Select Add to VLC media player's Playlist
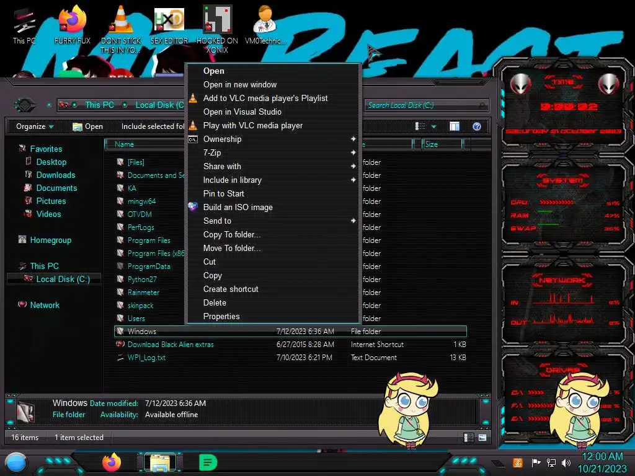635x476 pixels. point(273,99)
